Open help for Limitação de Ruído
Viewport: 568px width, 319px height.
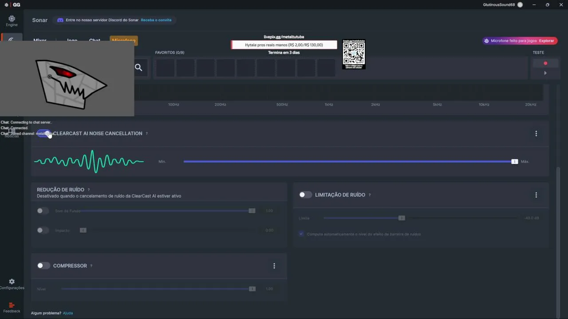(x=370, y=195)
